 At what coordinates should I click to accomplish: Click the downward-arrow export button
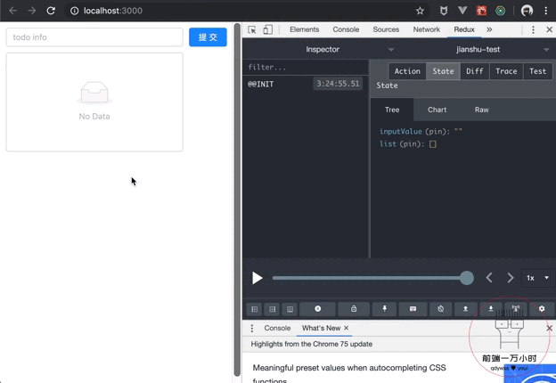click(x=491, y=309)
